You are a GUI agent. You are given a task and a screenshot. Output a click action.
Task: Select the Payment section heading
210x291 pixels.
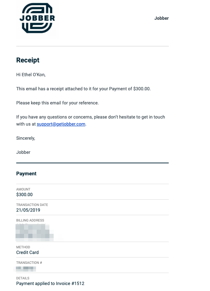click(x=26, y=174)
